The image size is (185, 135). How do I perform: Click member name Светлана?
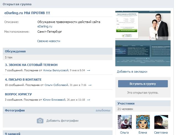pos(161,133)
